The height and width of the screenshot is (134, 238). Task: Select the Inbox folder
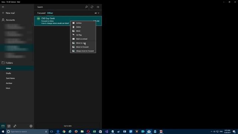[17, 68]
